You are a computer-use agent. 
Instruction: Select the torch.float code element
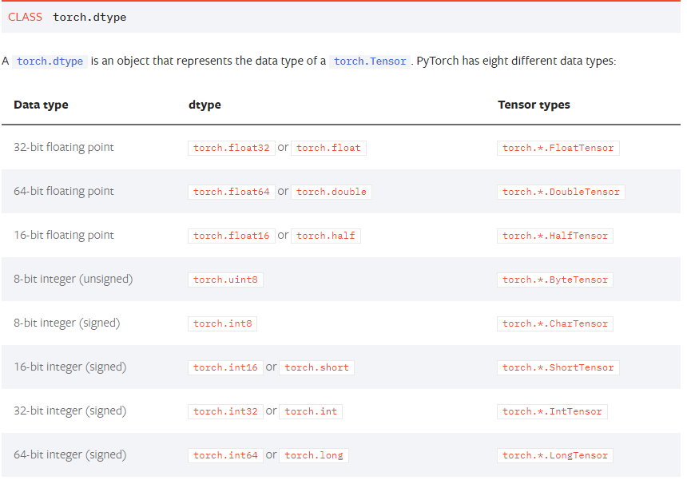[328, 147]
